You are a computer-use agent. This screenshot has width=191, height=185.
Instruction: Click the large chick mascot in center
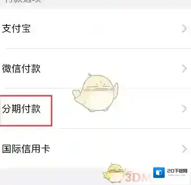(x=95, y=93)
